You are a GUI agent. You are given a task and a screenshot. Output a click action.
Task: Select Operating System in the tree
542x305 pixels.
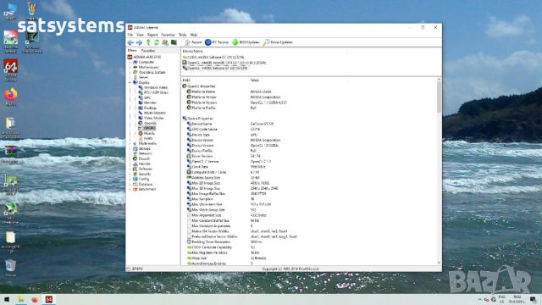pos(149,72)
